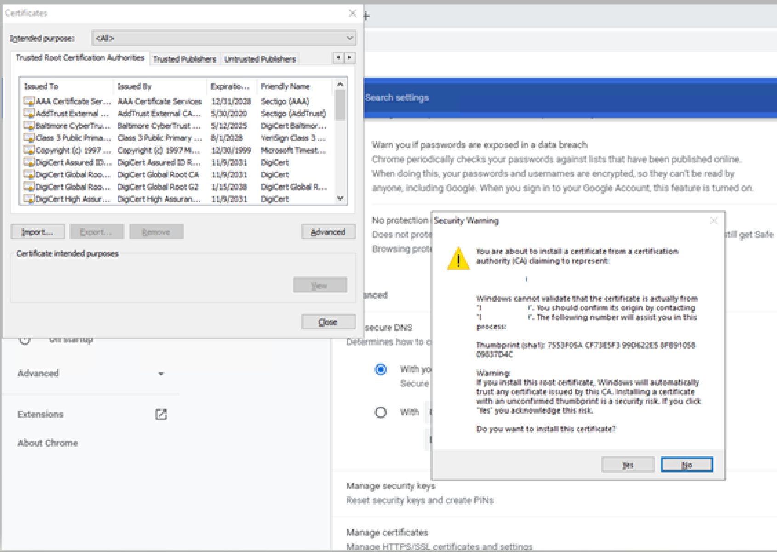This screenshot has width=777, height=552.
Task: Open About Chrome in the settings sidebar
Action: click(48, 443)
